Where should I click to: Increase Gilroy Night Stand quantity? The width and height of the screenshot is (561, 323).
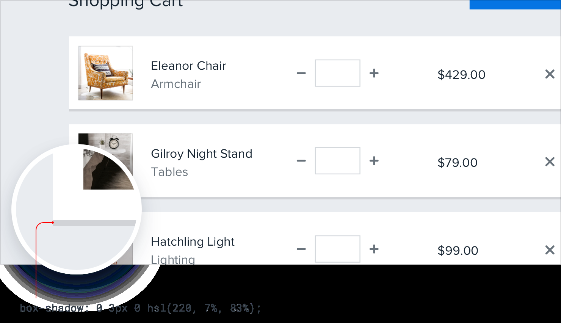374,161
